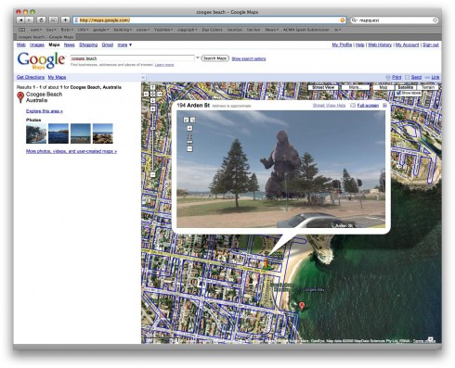Open the Yojimbo bookmarks folder
The width and height of the screenshot is (455, 368).
point(163,30)
